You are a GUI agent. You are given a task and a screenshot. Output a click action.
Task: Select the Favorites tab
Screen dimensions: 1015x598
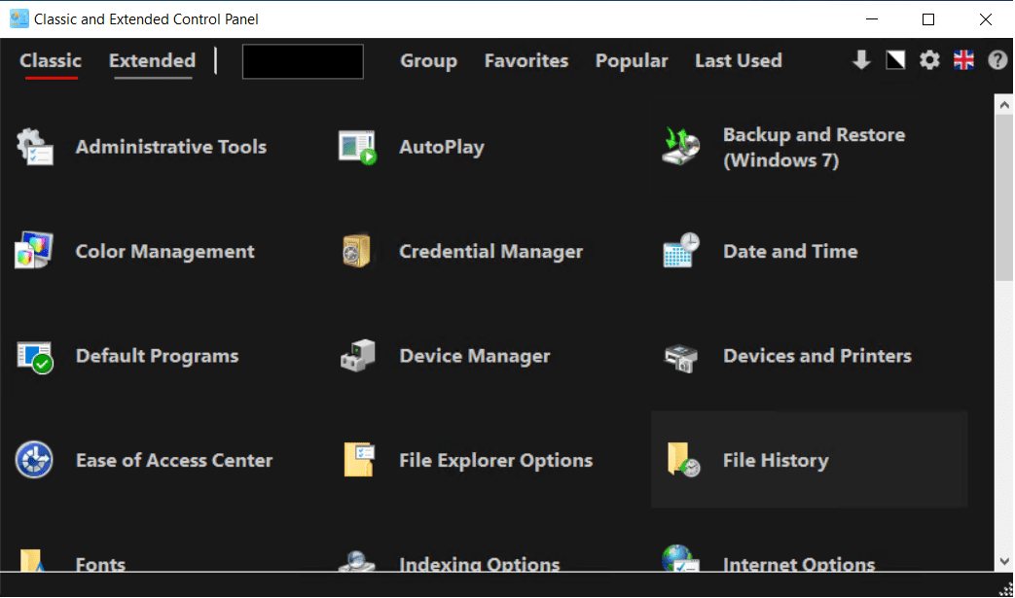tap(526, 60)
